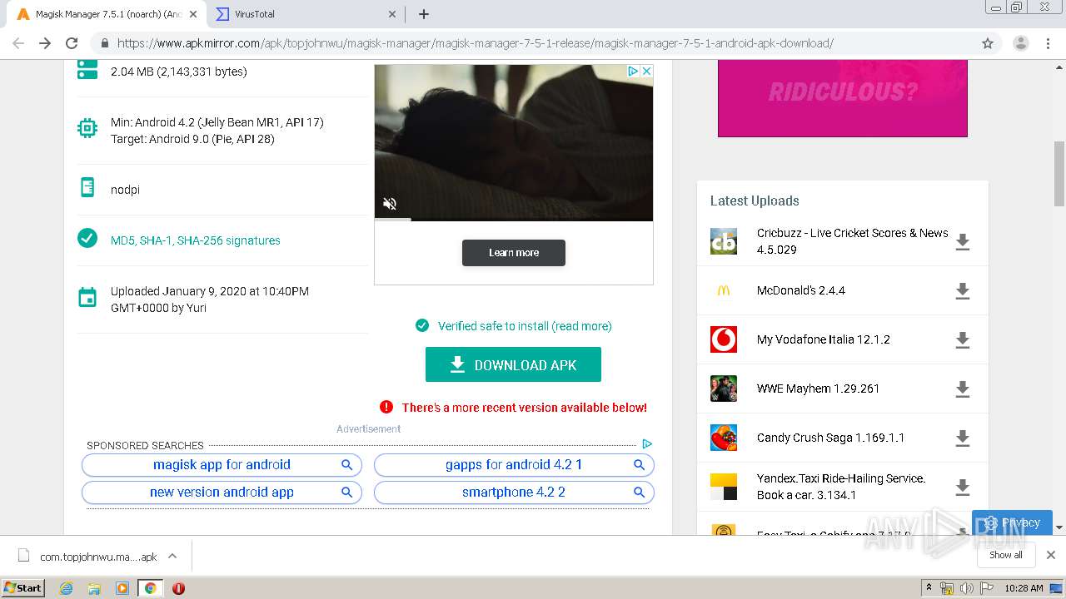Viewport: 1066px width, 599px height.
Task: Open WWE Mayhem app icon
Action: click(724, 389)
